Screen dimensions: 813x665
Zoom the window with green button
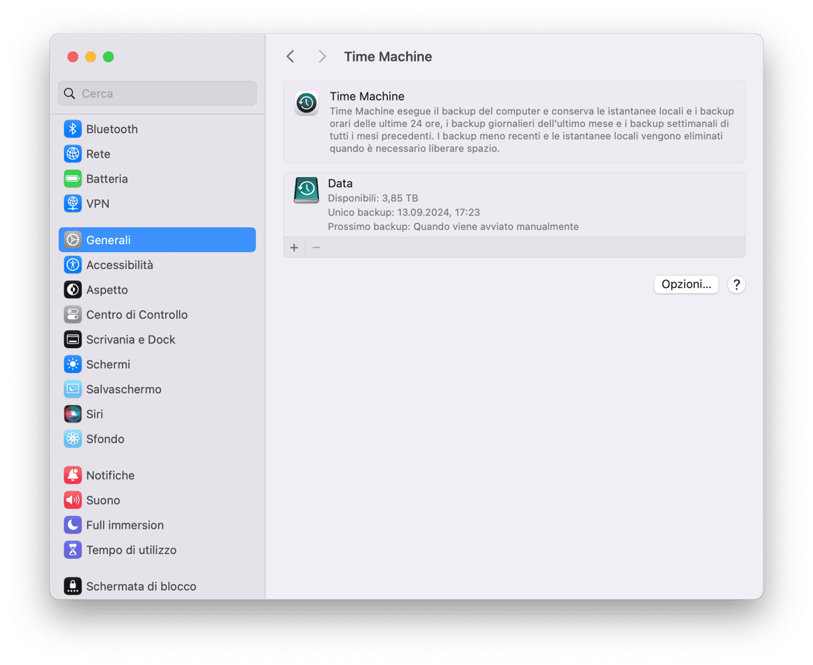coord(108,57)
